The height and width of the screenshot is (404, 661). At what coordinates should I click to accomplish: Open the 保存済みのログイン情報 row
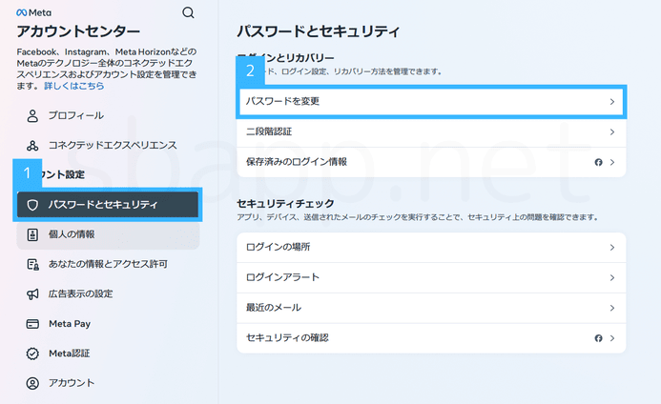pyautogui.click(x=431, y=162)
